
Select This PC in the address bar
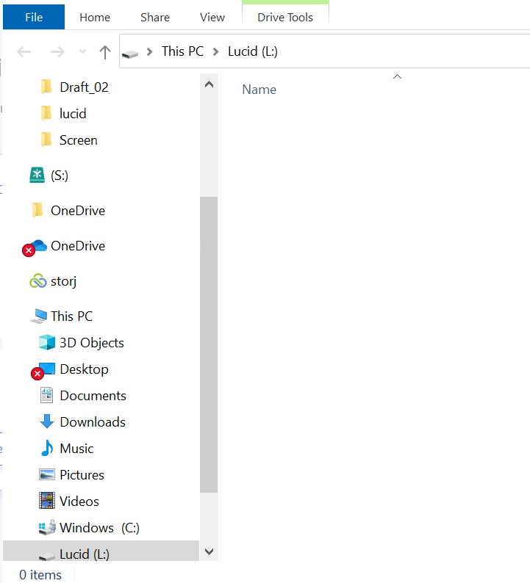coord(182,51)
